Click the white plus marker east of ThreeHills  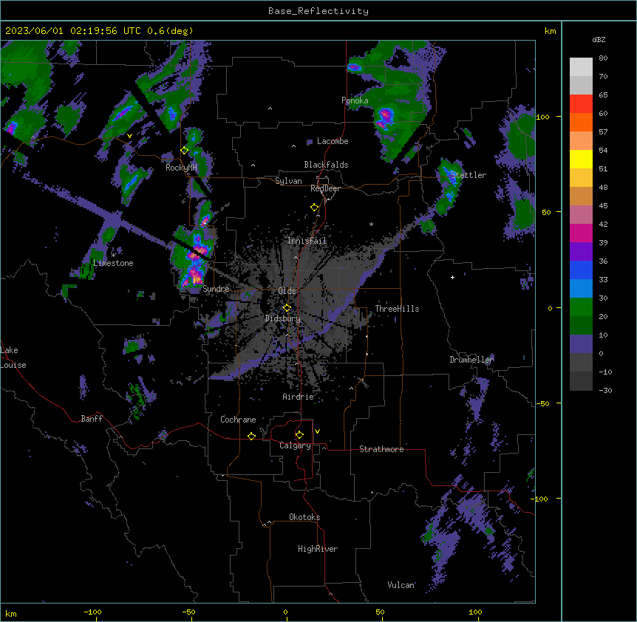[452, 277]
